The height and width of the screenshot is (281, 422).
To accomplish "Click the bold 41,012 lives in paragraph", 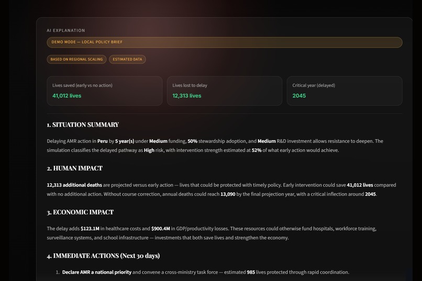I will [360, 185].
